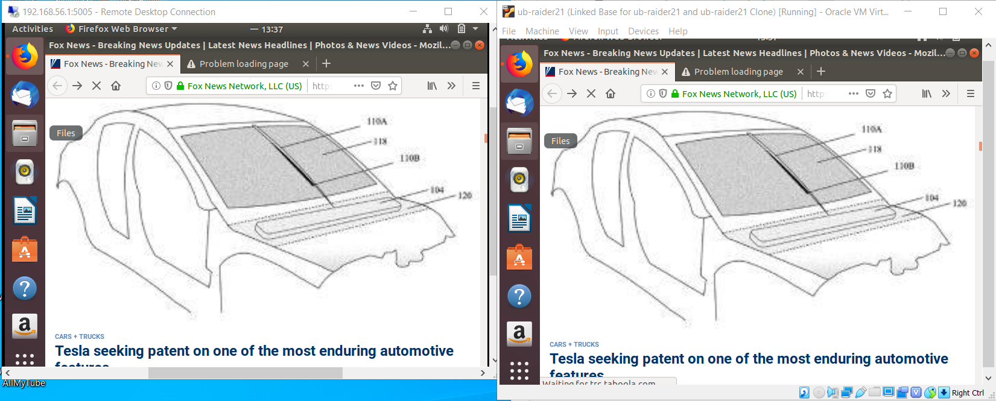Open Thunderbird in the VirtualBox VM dock
This screenshot has width=996, height=401.
click(x=519, y=103)
